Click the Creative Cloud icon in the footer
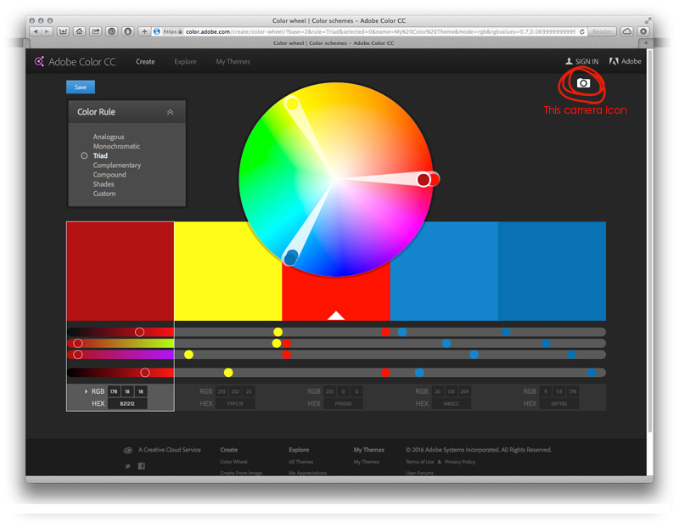Screen dimensions: 679x528 pyautogui.click(x=128, y=451)
